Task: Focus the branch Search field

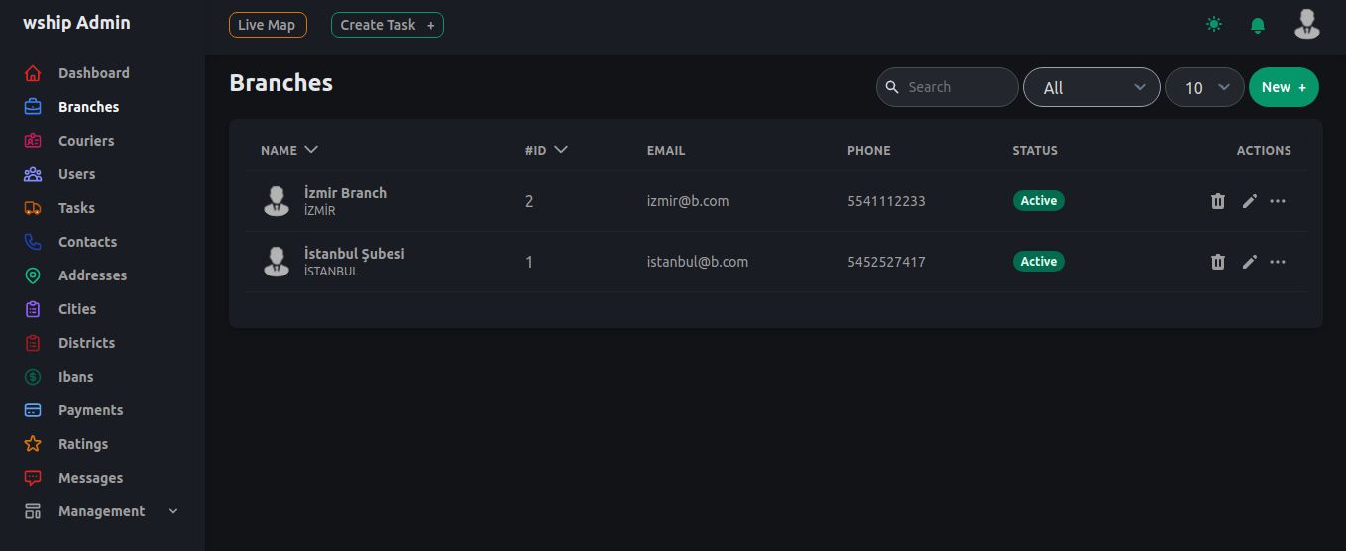Action: point(956,87)
